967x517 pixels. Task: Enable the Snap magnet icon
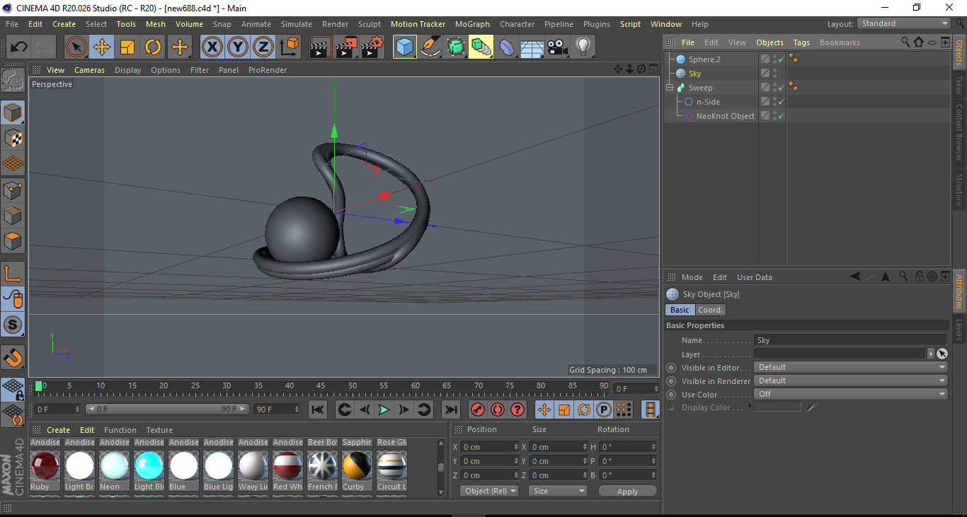[13, 357]
